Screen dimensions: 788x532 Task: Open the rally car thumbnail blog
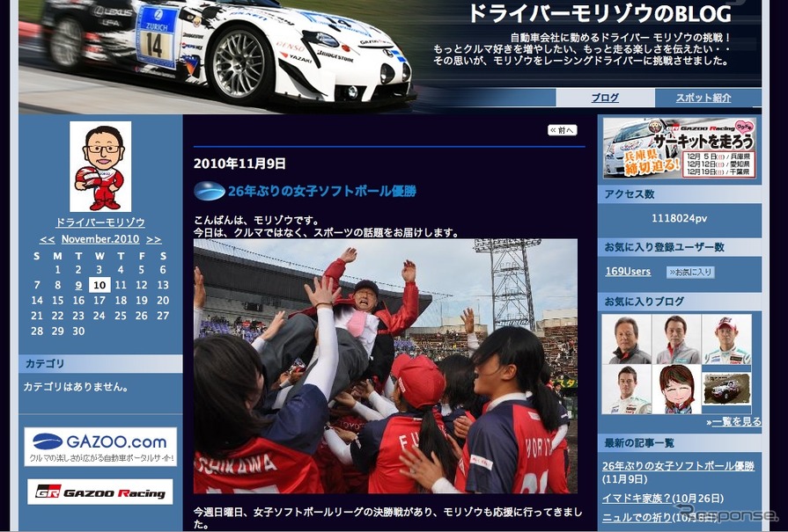pyautogui.click(x=726, y=389)
